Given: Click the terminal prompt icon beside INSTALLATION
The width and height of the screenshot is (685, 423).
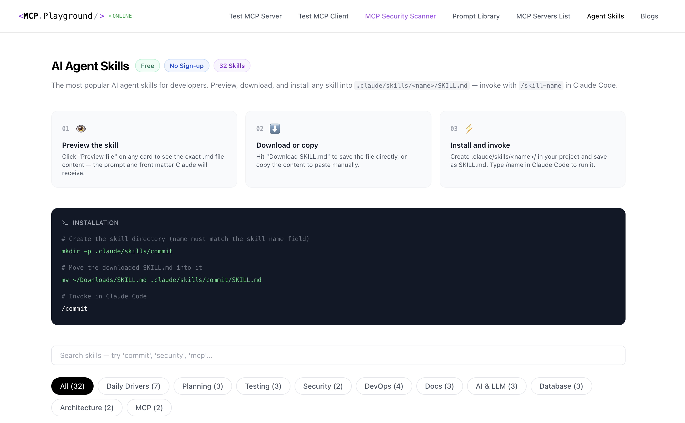Looking at the screenshot, I should (x=65, y=223).
